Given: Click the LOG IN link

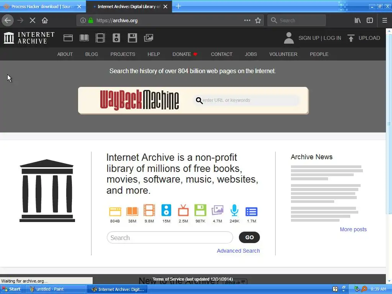Looking at the screenshot, I should (x=332, y=38).
